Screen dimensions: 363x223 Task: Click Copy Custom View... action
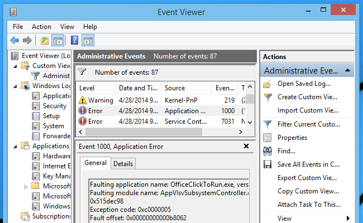click(308, 191)
